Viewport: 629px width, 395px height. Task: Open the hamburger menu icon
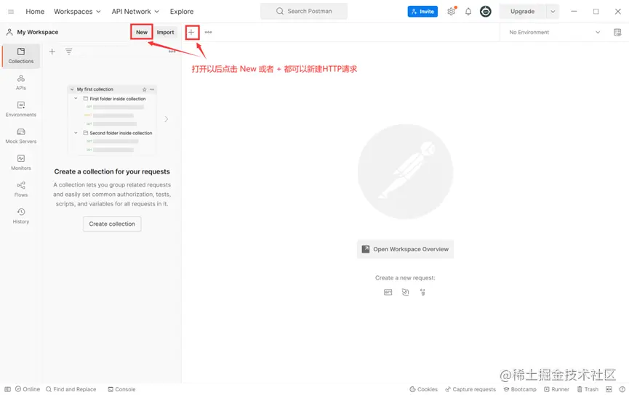click(x=11, y=12)
